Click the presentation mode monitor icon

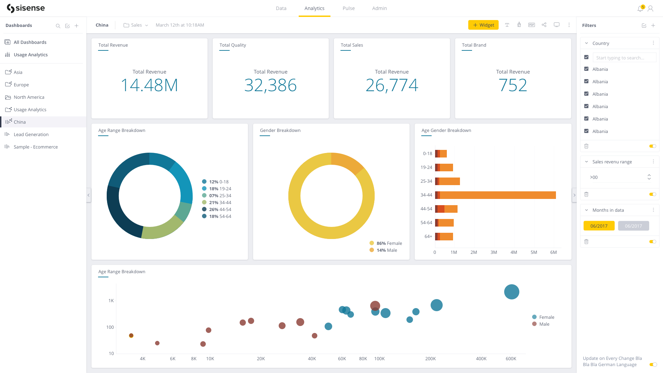557,25
